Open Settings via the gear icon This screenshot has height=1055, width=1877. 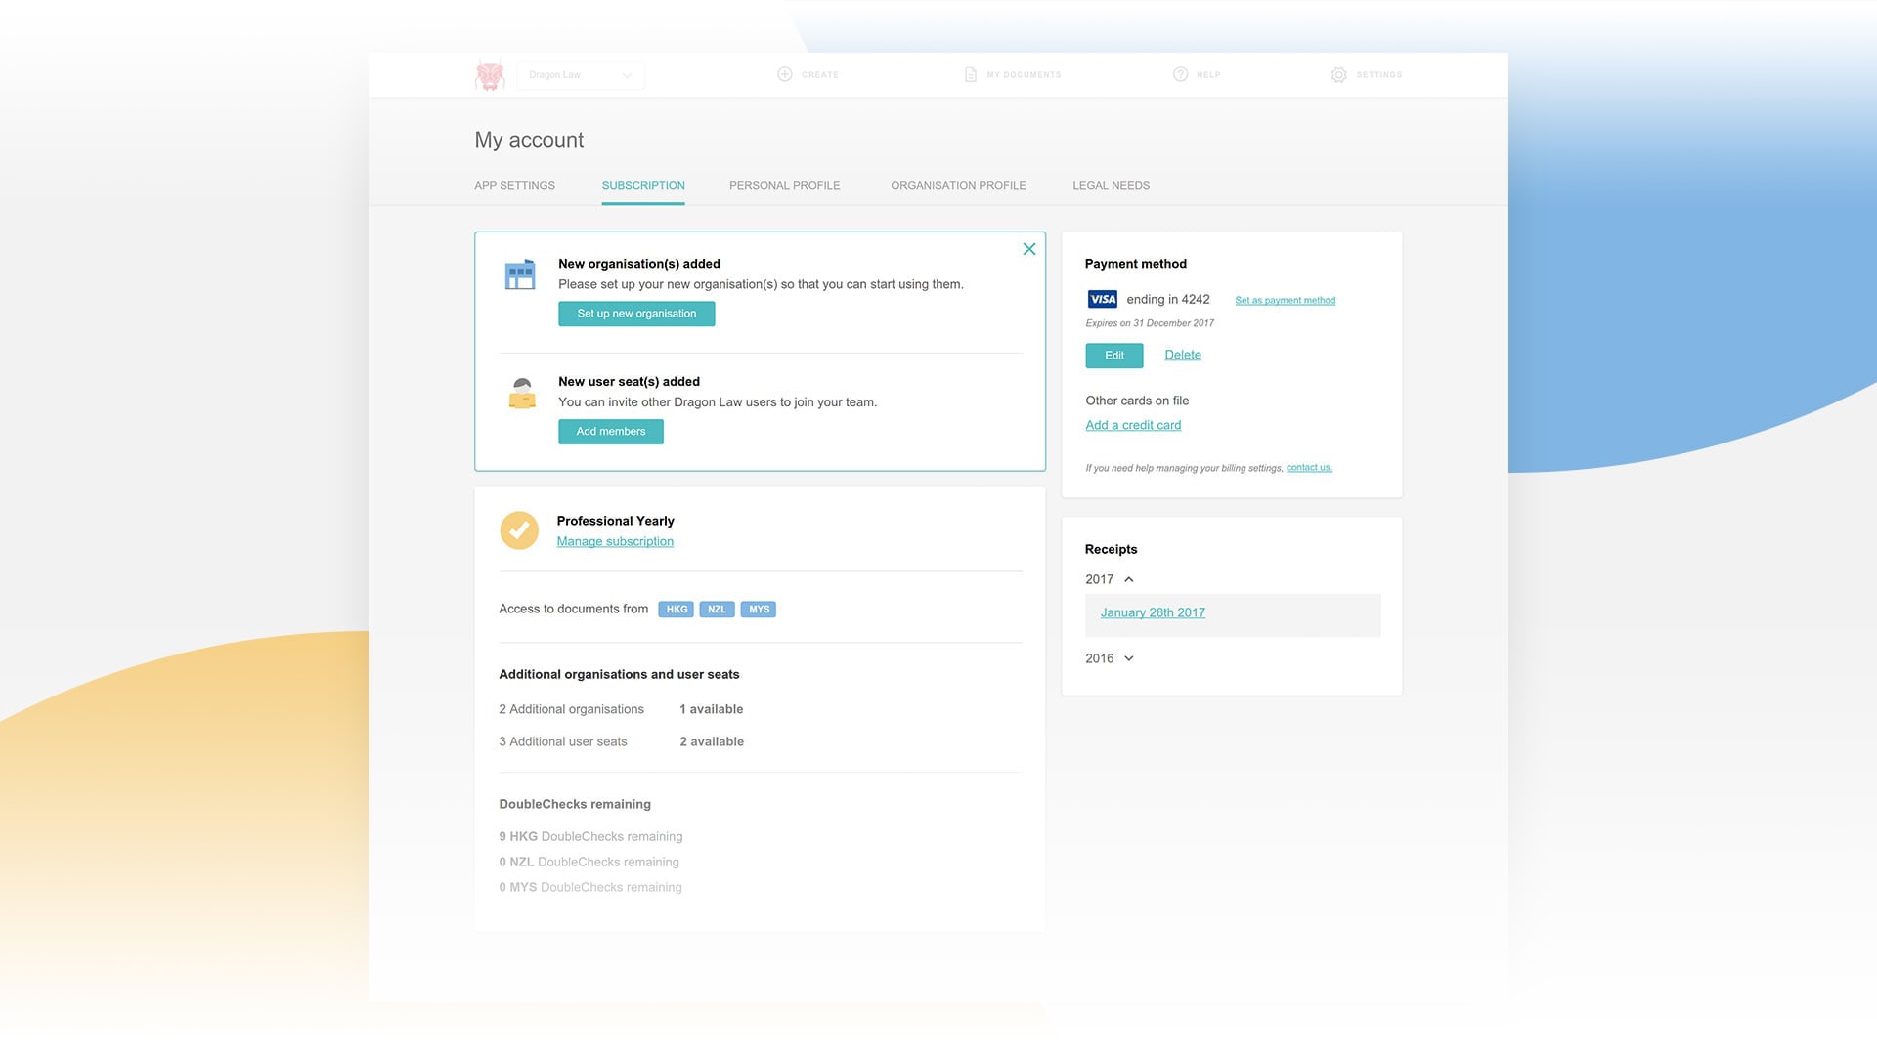click(x=1338, y=74)
